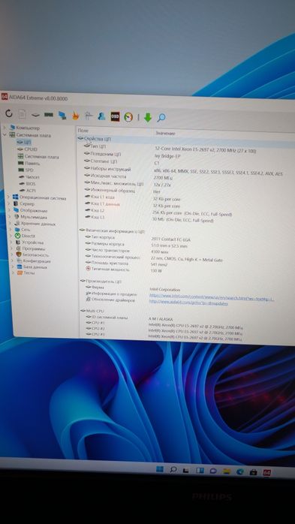Open Widgets icon on the taskbar
295x524 pixels.
(x=200, y=471)
